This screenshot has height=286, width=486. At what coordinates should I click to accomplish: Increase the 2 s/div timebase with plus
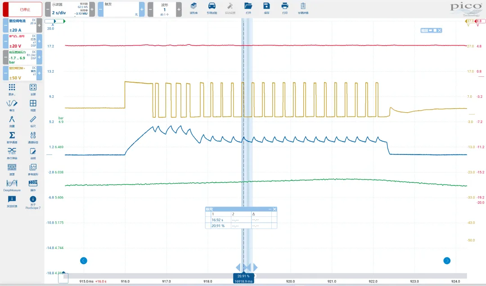coord(92,9)
